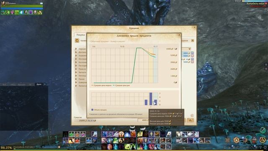Click the heart buff icon under the player bars
The height and width of the screenshot is (151, 268).
coord(12,12)
